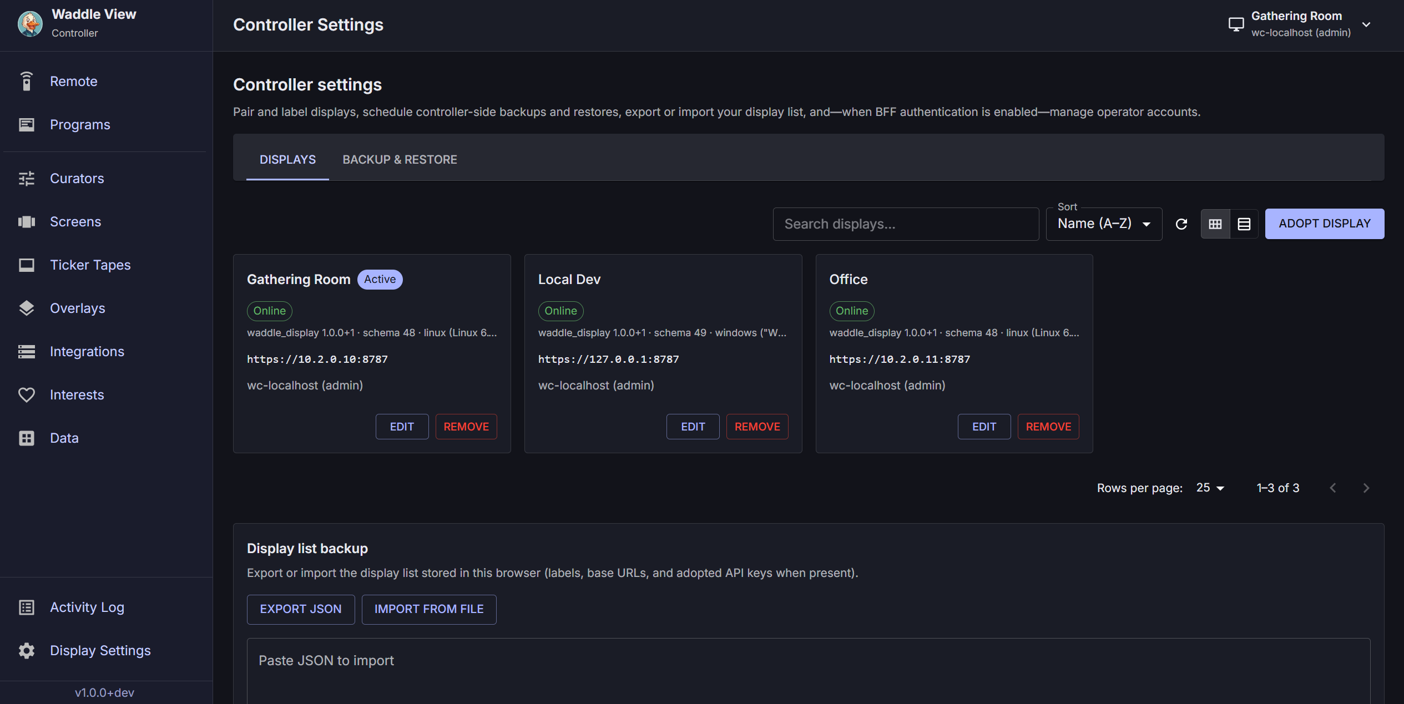
Task: Click the Integrations storage icon
Action: click(27, 351)
